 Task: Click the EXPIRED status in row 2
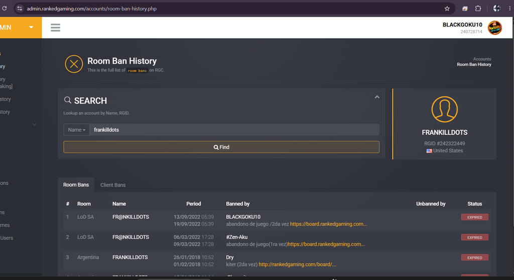pyautogui.click(x=475, y=237)
